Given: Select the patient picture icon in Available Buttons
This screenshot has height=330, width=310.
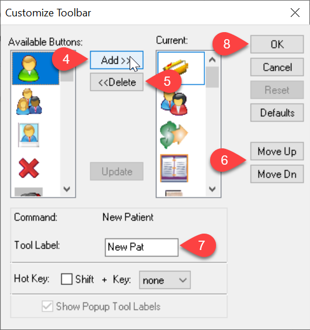Looking at the screenshot, I should pyautogui.click(x=29, y=135).
